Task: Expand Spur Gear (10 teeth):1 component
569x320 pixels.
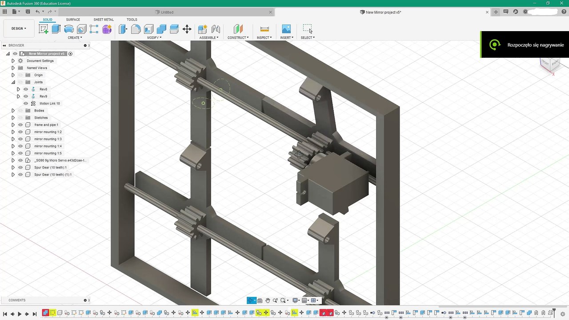Action: click(x=13, y=168)
